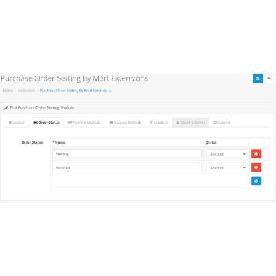Click the pencil icon beside Edit heading
This screenshot has width=276, height=276.
[x=6, y=108]
